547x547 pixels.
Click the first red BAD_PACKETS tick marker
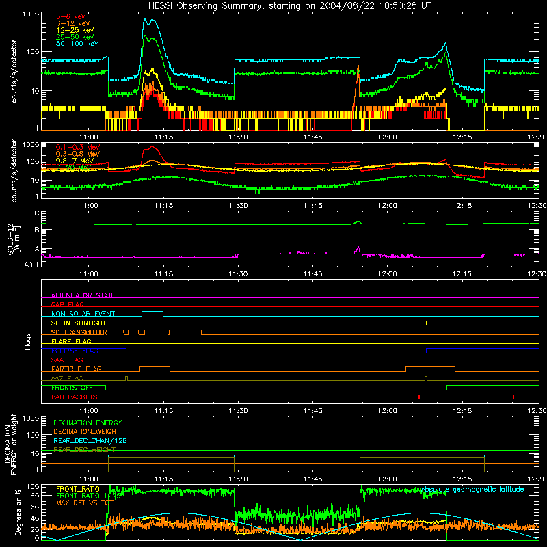(419, 397)
